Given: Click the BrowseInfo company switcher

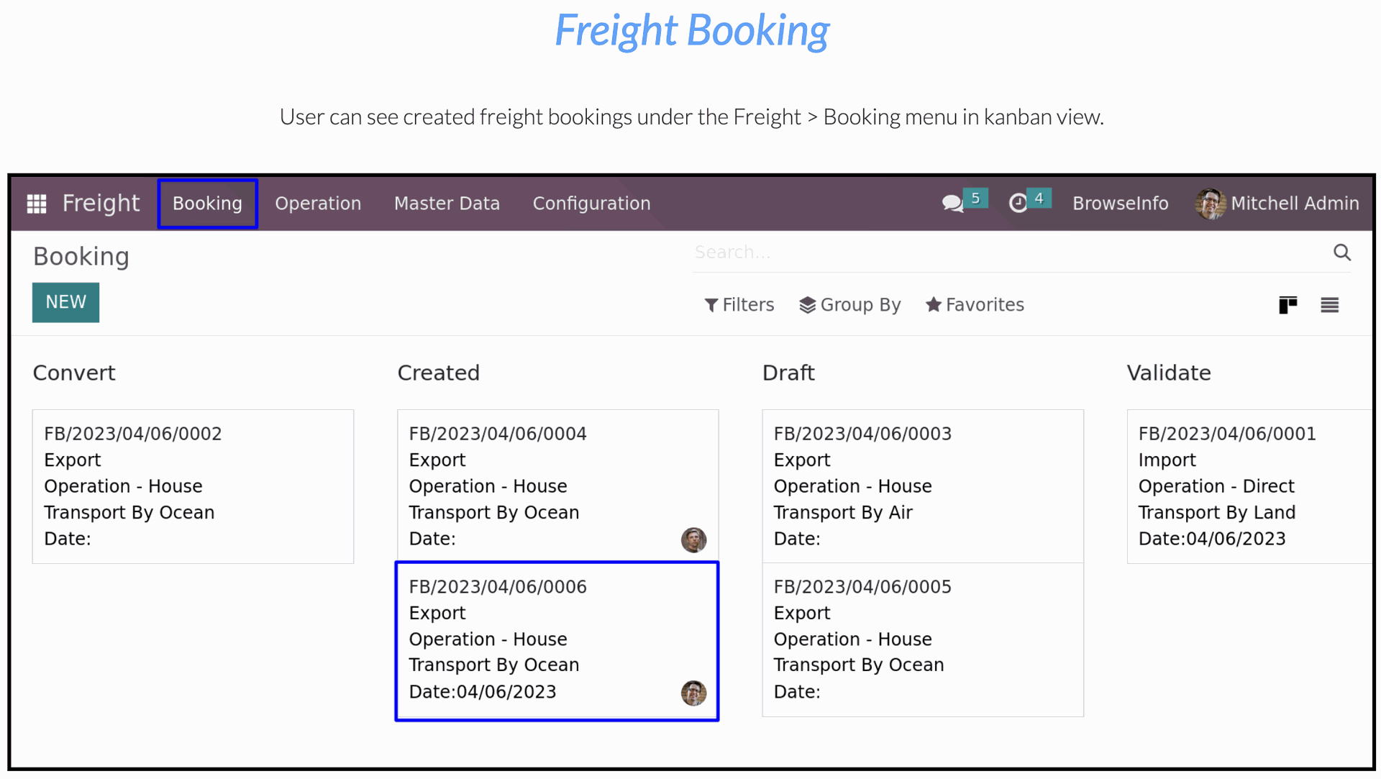Looking at the screenshot, I should [x=1120, y=204].
